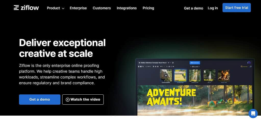Click the user avatar in proof viewer
This screenshot has height=122, width=261.
[x=249, y=63]
